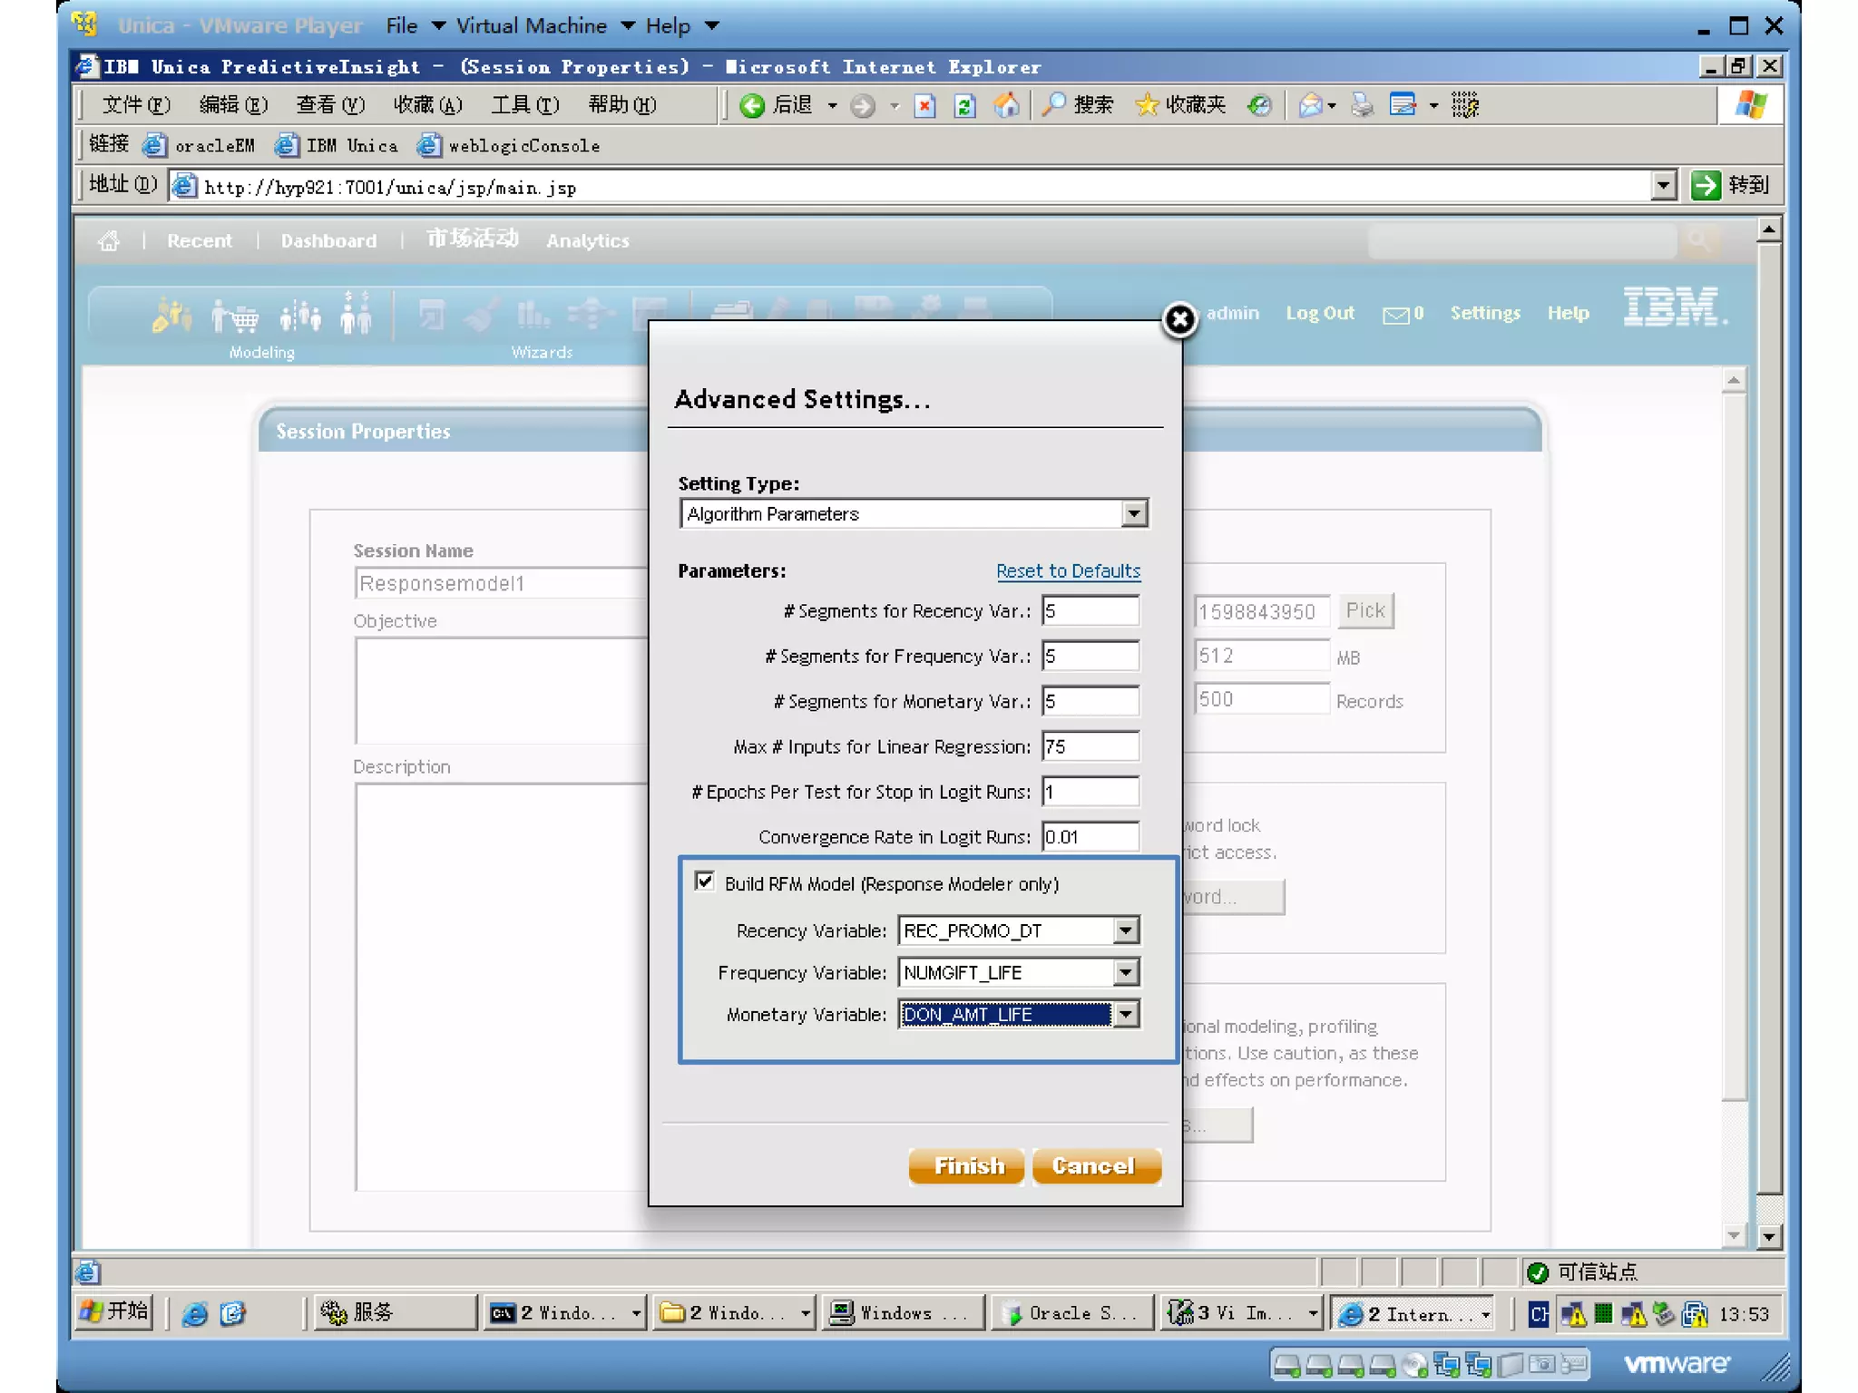Click the IE Back arrow icon

[752, 106]
